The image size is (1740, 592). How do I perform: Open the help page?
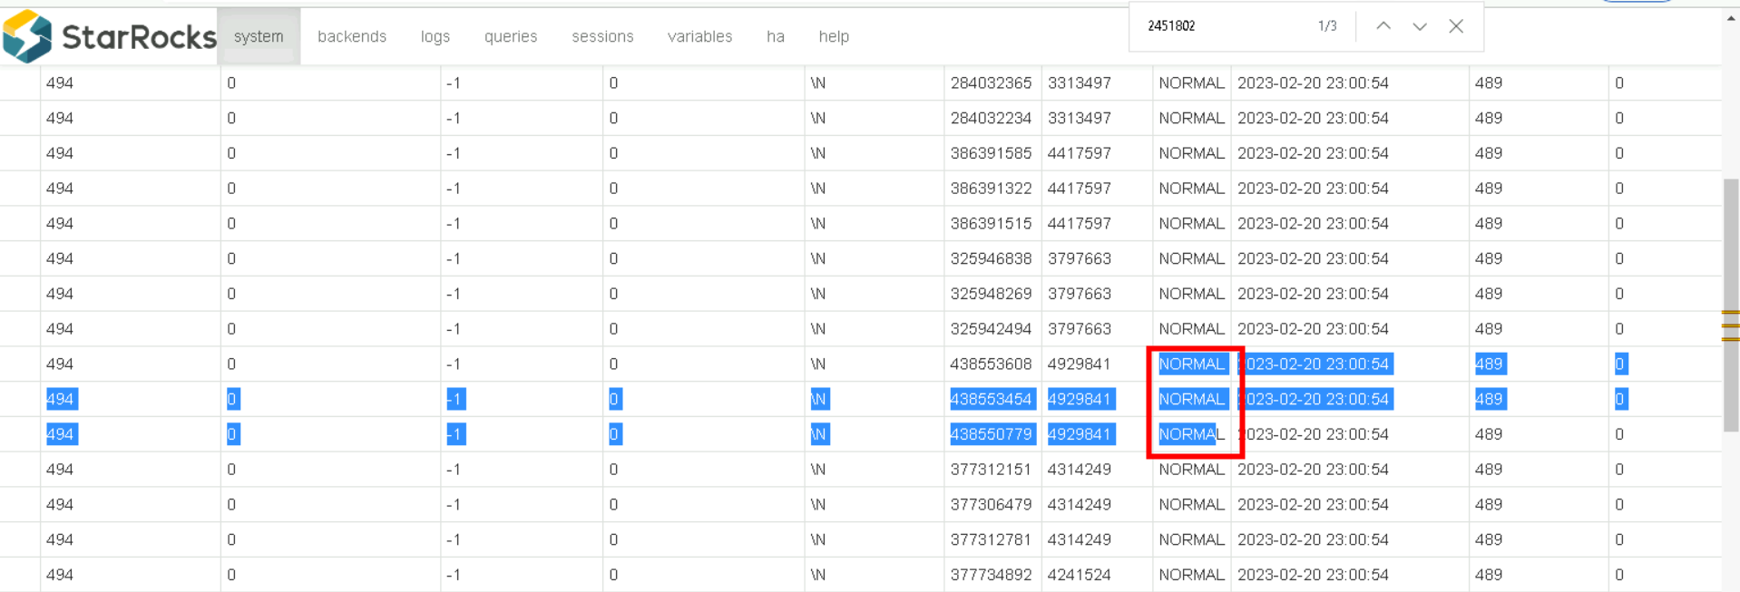click(833, 36)
